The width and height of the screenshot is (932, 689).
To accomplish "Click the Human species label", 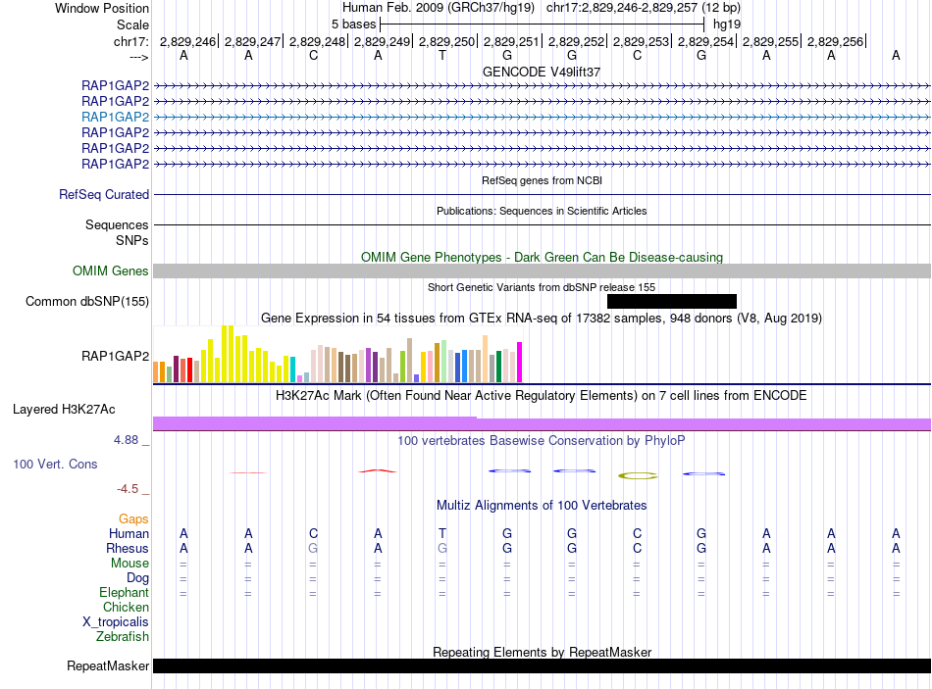I will click(129, 533).
